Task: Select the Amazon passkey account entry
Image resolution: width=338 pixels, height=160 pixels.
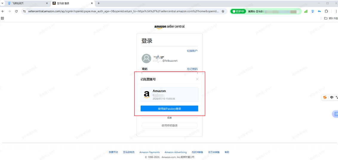Action: pos(169,95)
